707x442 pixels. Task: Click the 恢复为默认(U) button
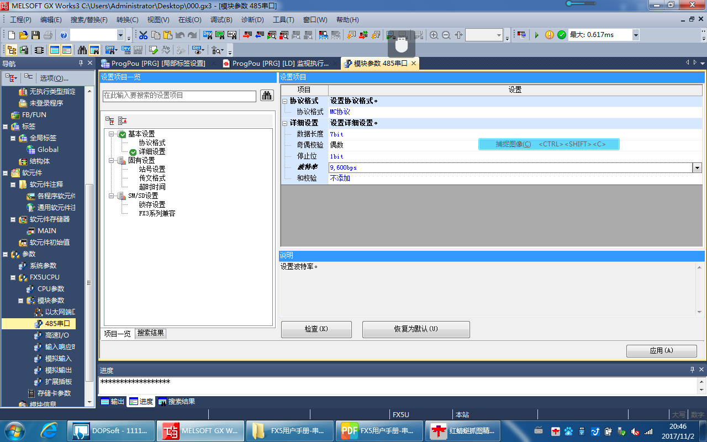[x=416, y=329]
